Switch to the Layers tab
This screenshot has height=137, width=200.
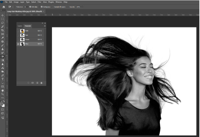(x=20, y=26)
